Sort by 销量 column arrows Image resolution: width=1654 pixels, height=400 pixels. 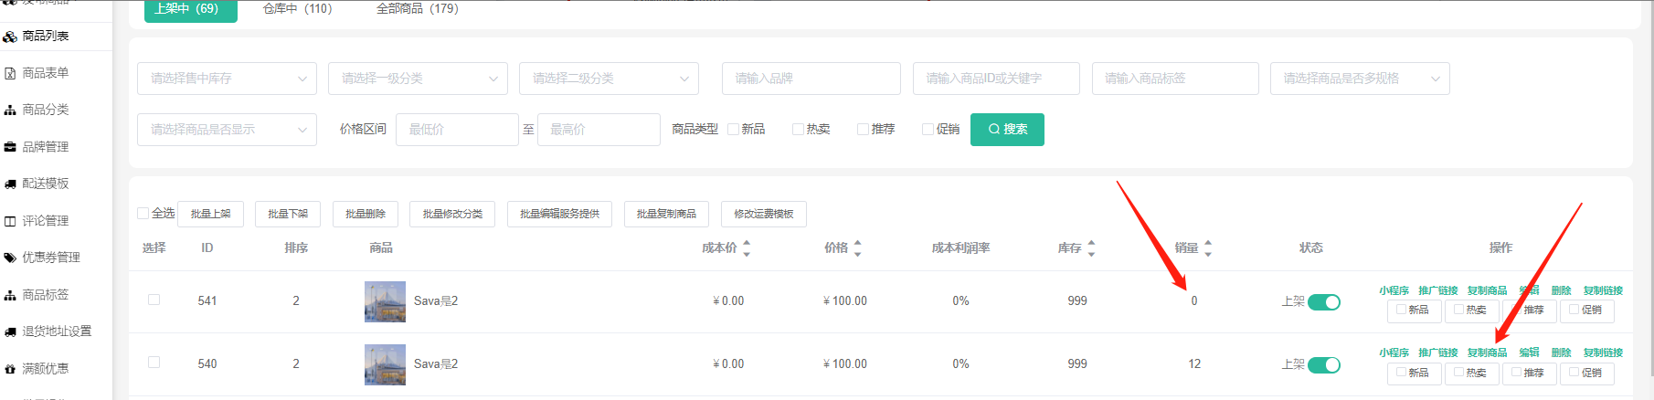coord(1208,248)
